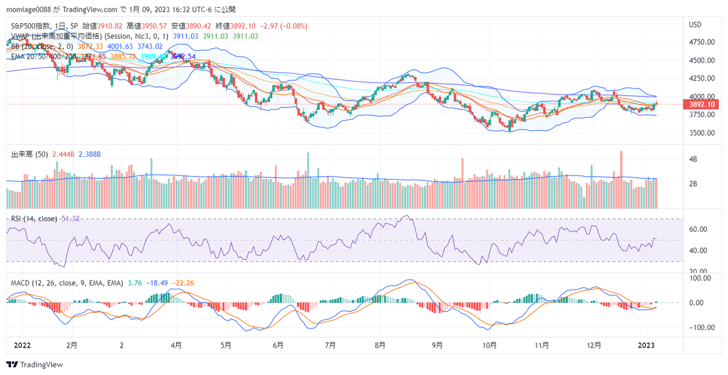Click the BB (20, close, 2, 0) indicator legend

point(42,46)
